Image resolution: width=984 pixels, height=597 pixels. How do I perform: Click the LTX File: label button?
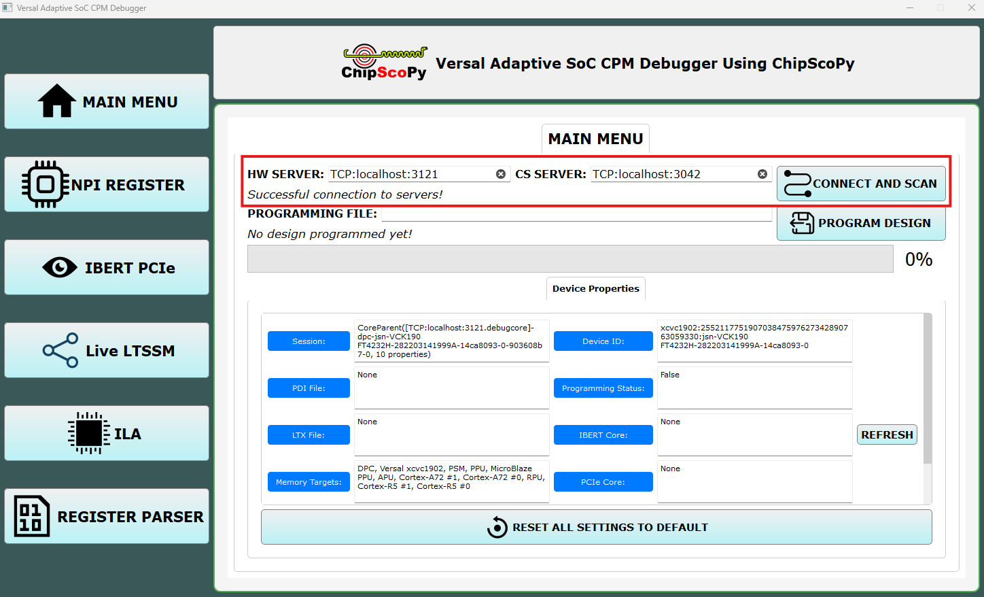[x=309, y=435]
